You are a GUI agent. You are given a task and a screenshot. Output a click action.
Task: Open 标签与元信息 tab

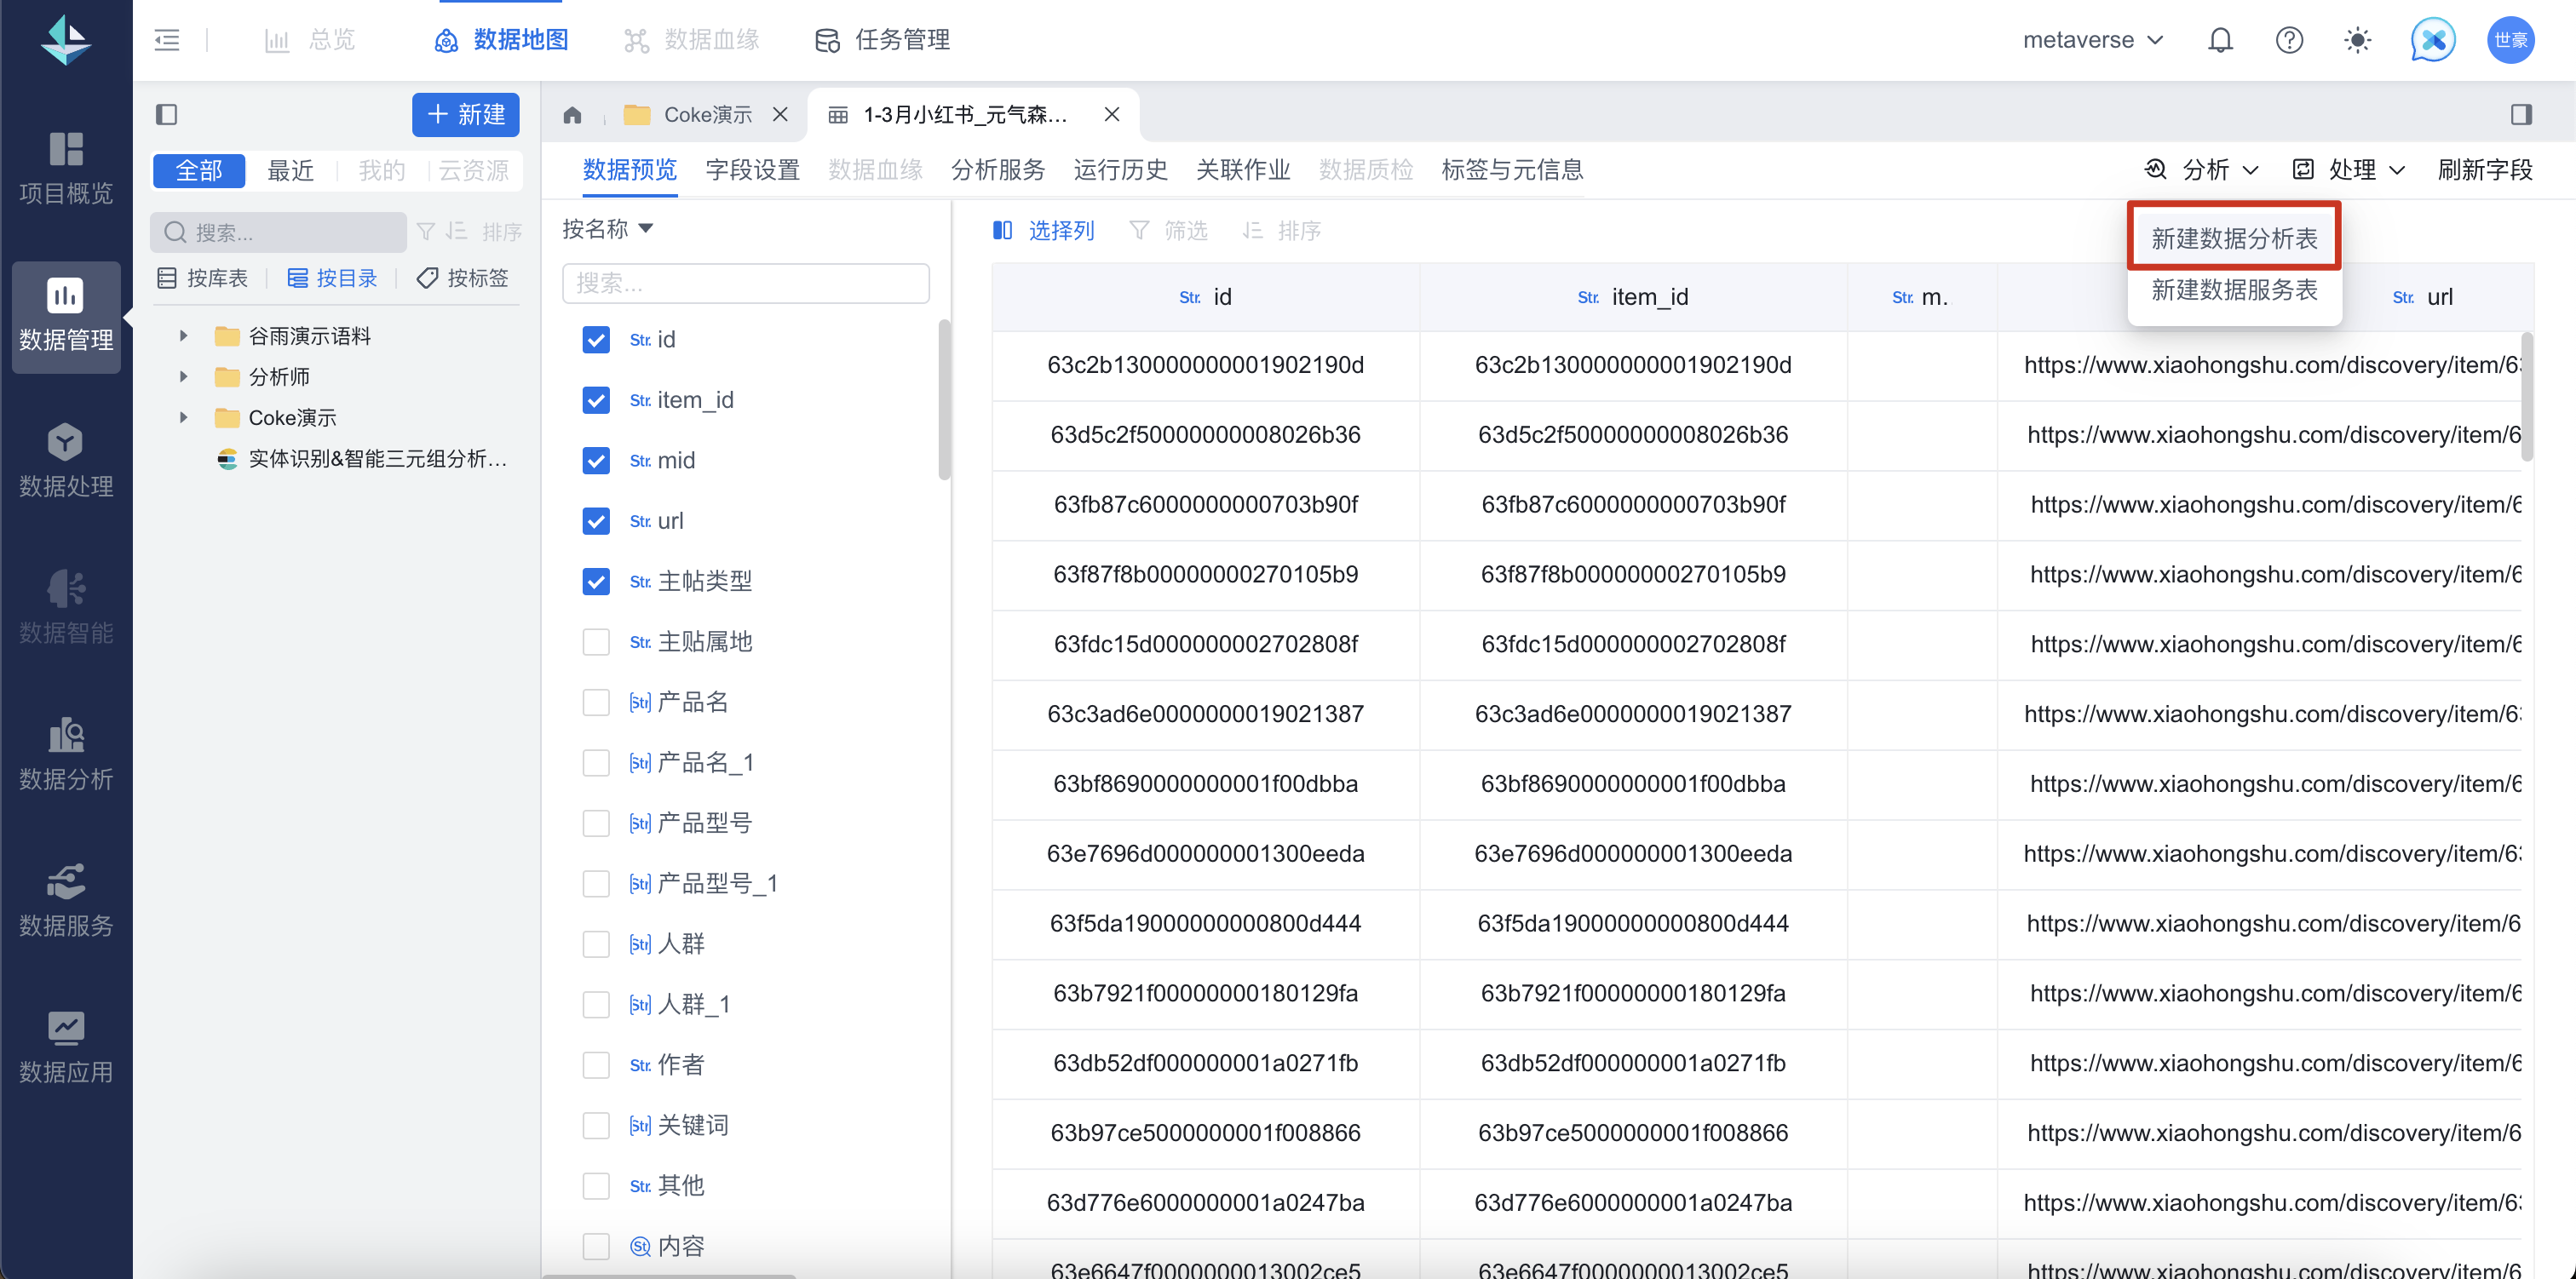tap(1512, 169)
